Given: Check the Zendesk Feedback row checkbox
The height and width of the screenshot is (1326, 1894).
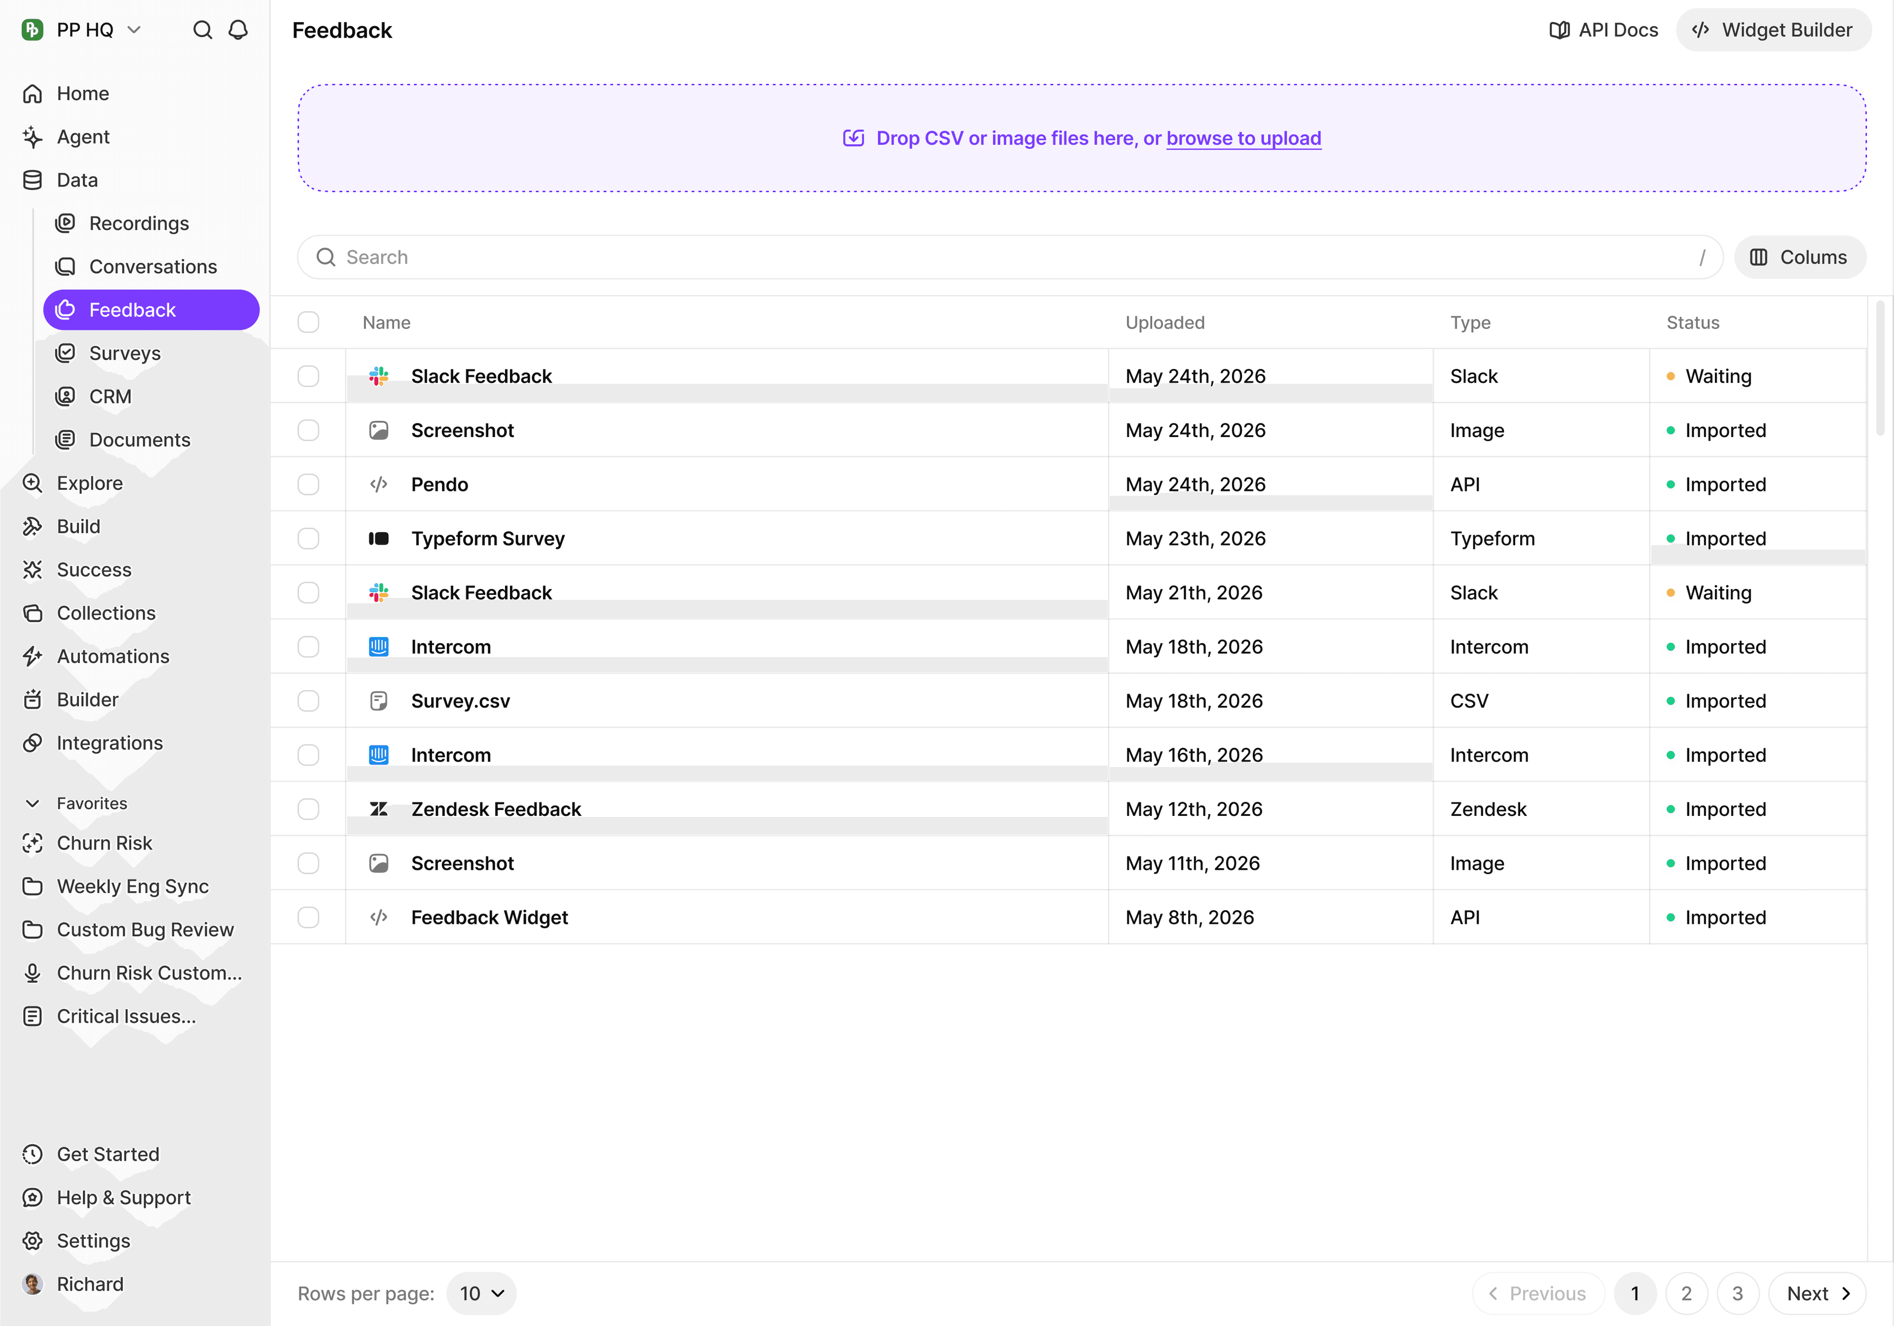Looking at the screenshot, I should click(x=309, y=810).
